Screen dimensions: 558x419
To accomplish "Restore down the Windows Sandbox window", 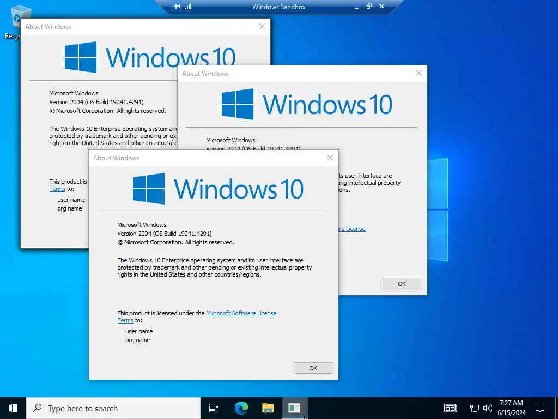I will pyautogui.click(x=369, y=7).
